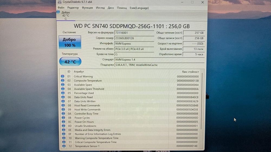
Task: Click raw value 000000005D4D3E
Action: point(187,110)
